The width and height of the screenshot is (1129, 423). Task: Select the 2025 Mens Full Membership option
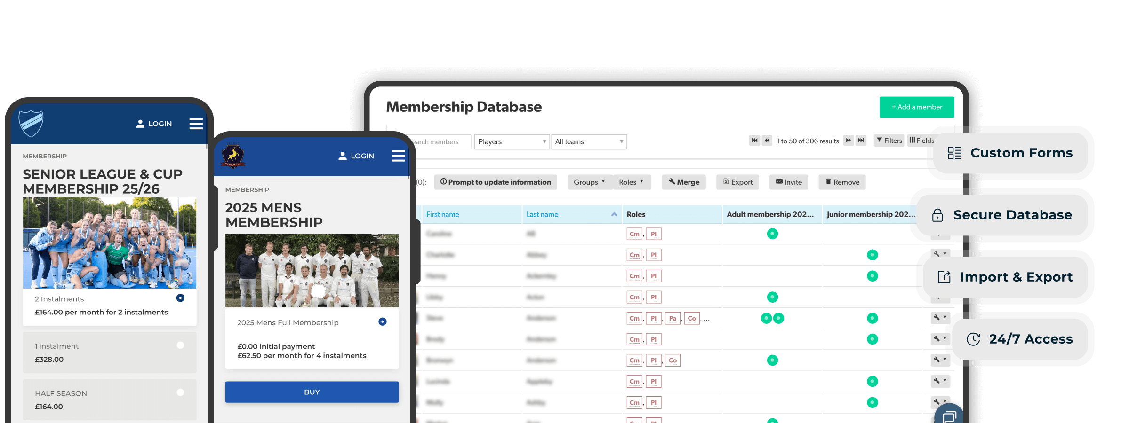(x=382, y=322)
